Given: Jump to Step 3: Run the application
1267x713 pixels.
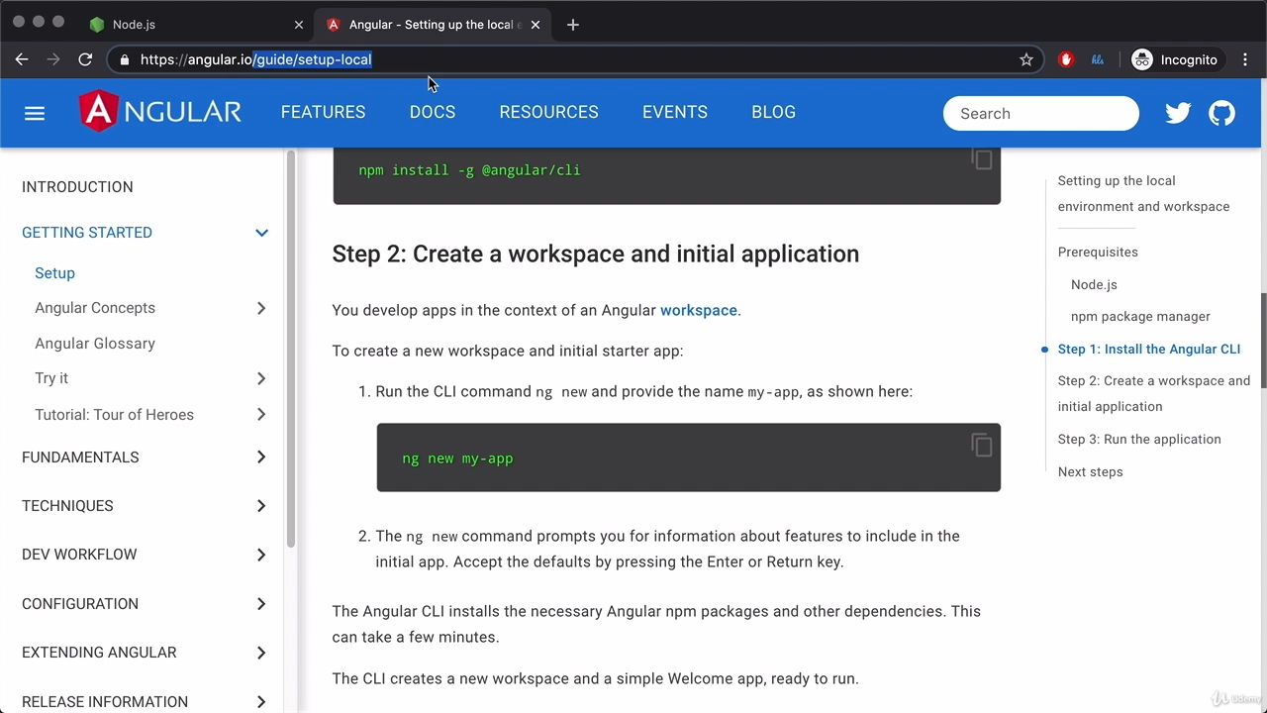Looking at the screenshot, I should 1139,439.
